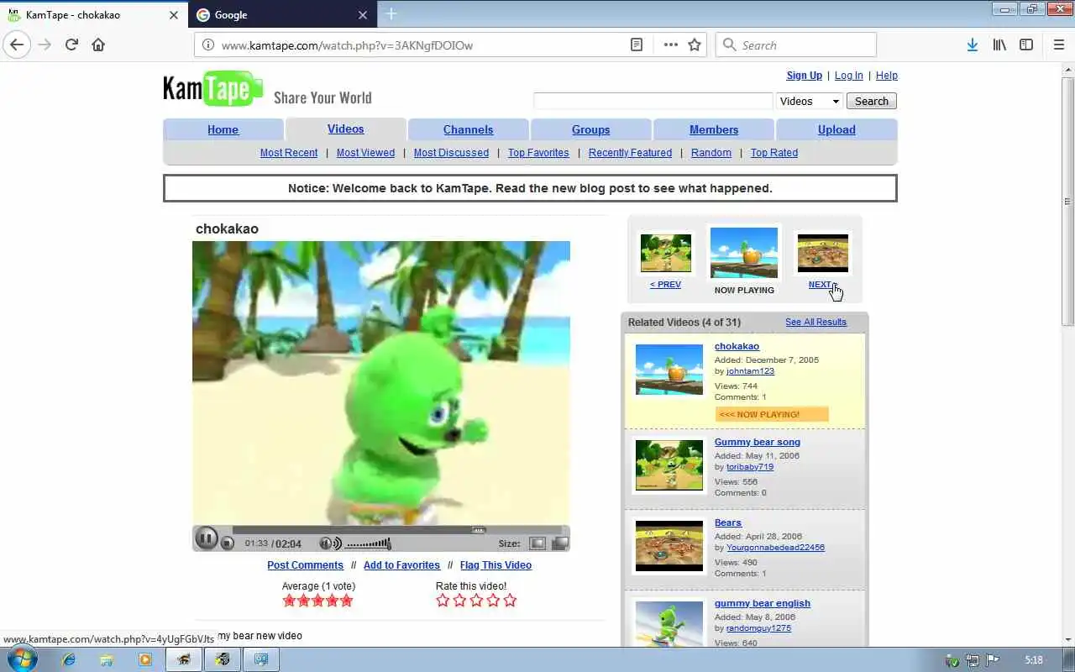1075x672 pixels.
Task: Open Windows Explorer from the taskbar
Action: (x=107, y=659)
